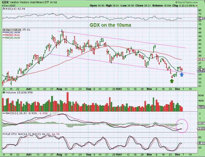The height and width of the screenshot is (157, 205).
Task: Click the blue 'MA(10) 34.94' legend entry
Action: tap(11, 32)
